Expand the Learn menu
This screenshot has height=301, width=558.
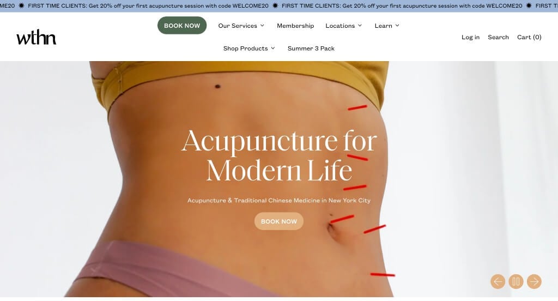387,26
